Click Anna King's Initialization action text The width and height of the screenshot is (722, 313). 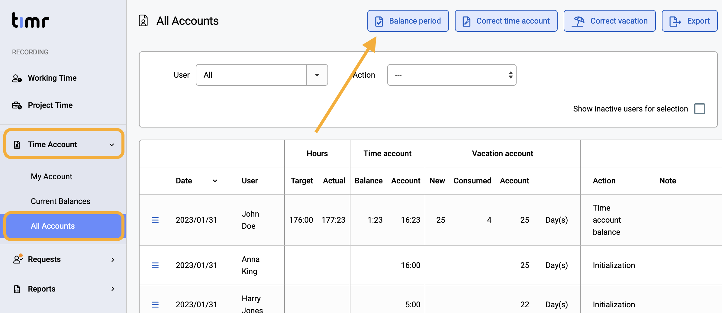pyautogui.click(x=614, y=265)
